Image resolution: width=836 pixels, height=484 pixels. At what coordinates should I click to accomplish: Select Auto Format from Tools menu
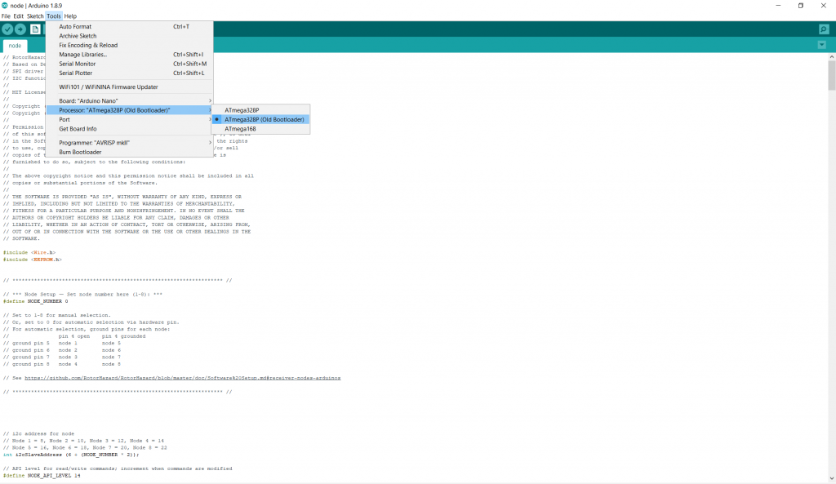(x=130, y=27)
